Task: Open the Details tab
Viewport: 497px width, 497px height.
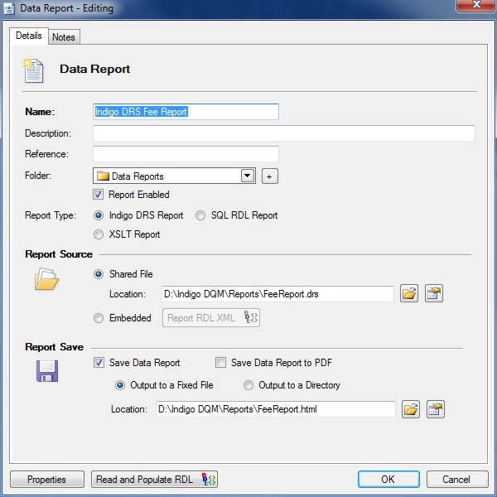Action: point(29,36)
